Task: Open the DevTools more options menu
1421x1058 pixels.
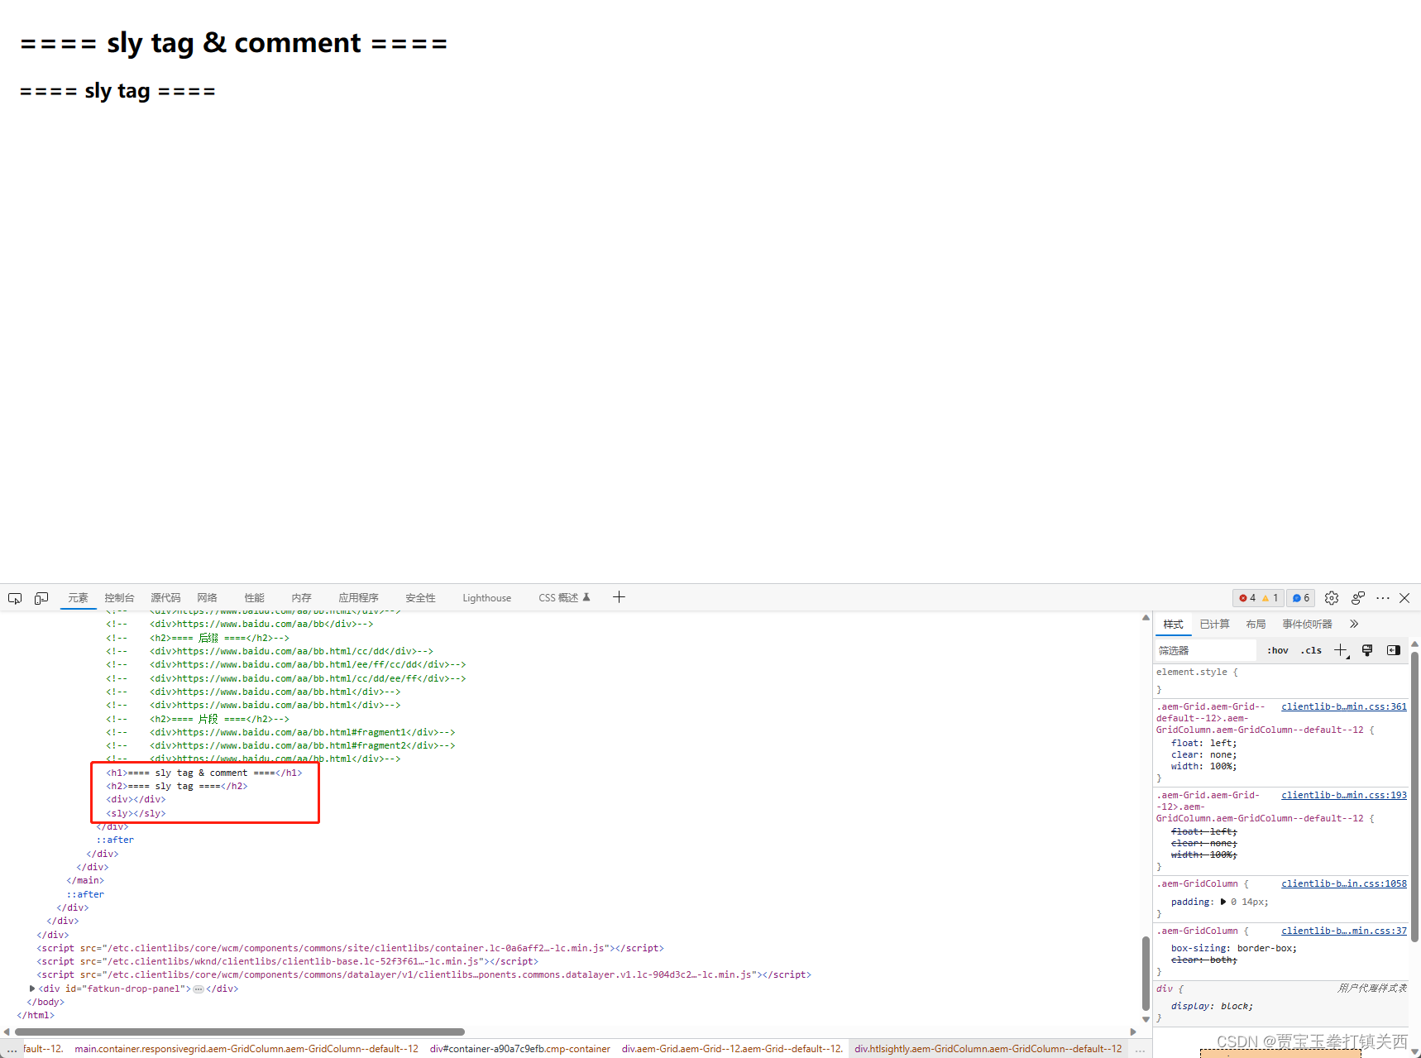Action: (1383, 598)
